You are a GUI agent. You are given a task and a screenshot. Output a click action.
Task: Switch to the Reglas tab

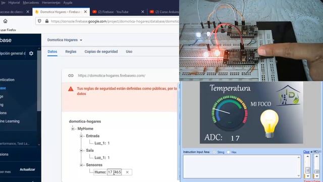coord(71,52)
